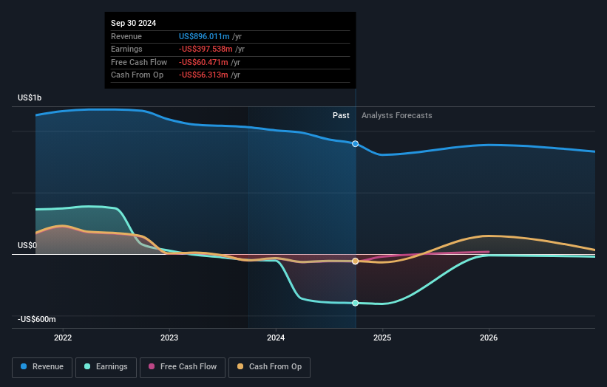Screen dimensions: 607x387
Task: Click the Free Cash Flow label in tooltip
Action: pyautogui.click(x=139, y=62)
